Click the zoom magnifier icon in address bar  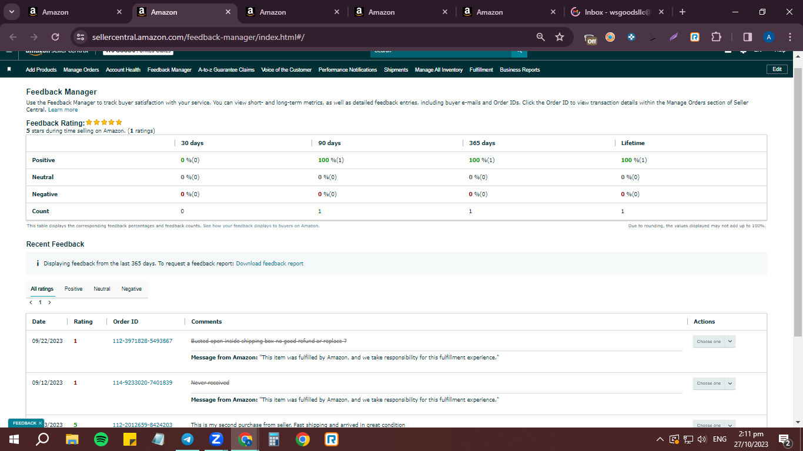(x=541, y=37)
